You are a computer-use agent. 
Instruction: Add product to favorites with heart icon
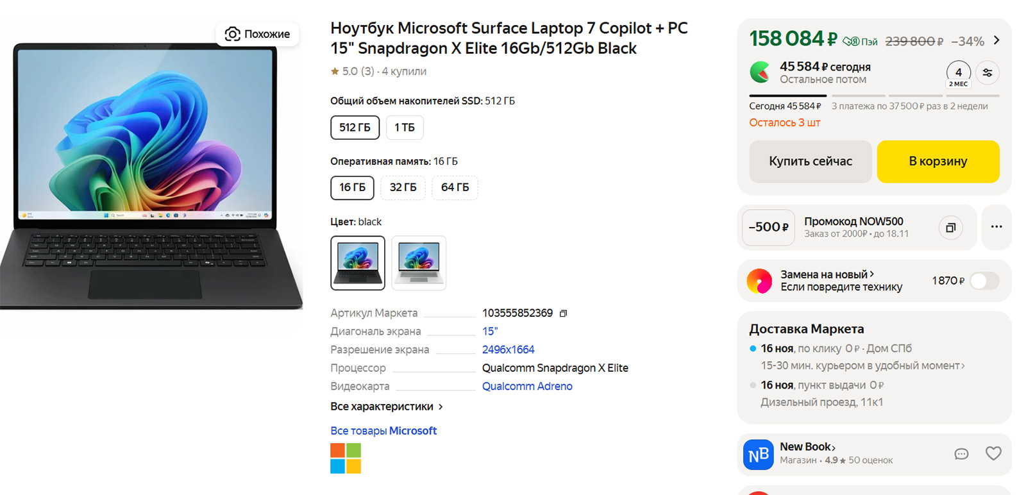[x=993, y=454]
